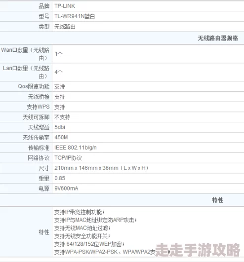Click the label "无线桥接"
Screen dimensions: 244x262
point(39,97)
